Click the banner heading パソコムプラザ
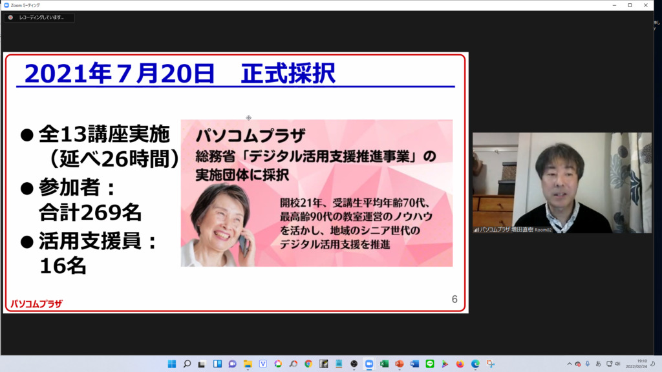 click(250, 136)
